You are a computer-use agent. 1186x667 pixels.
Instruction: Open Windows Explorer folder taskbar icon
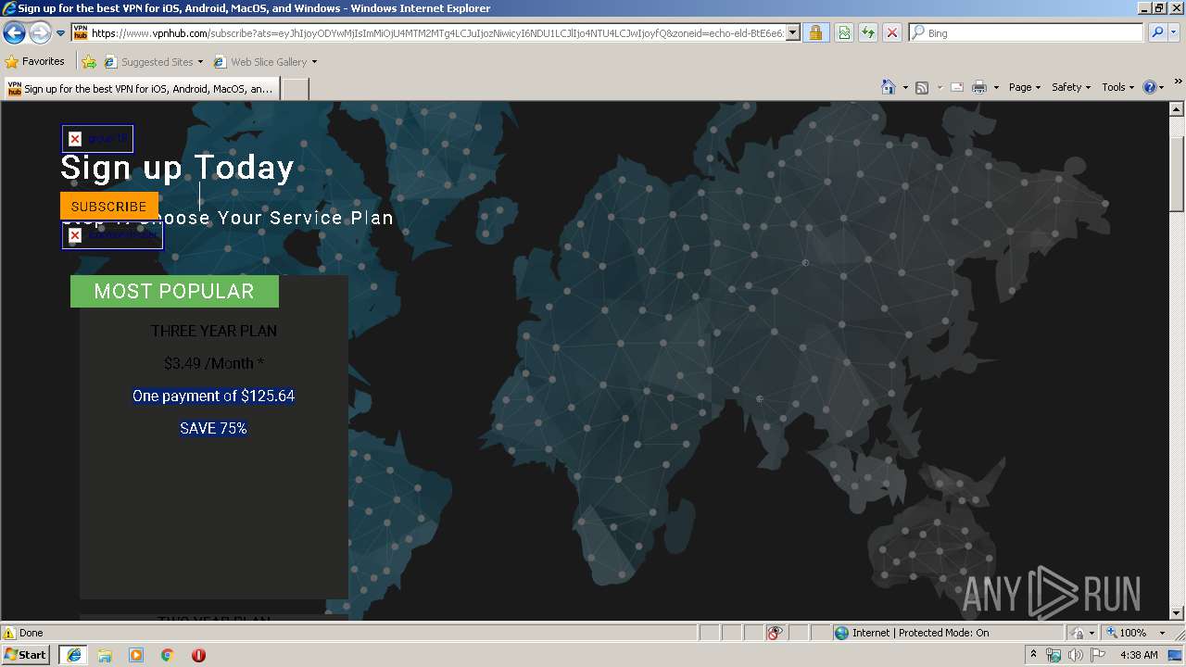click(105, 655)
